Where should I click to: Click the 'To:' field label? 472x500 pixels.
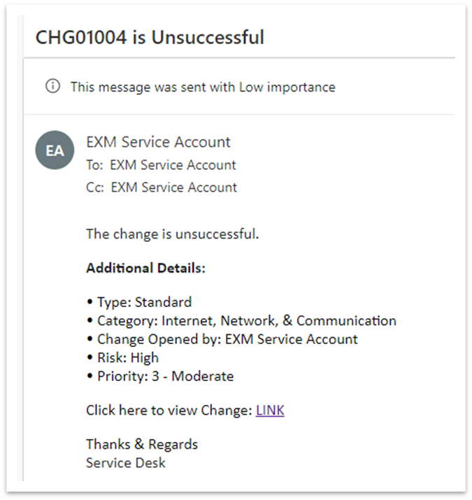coord(94,165)
